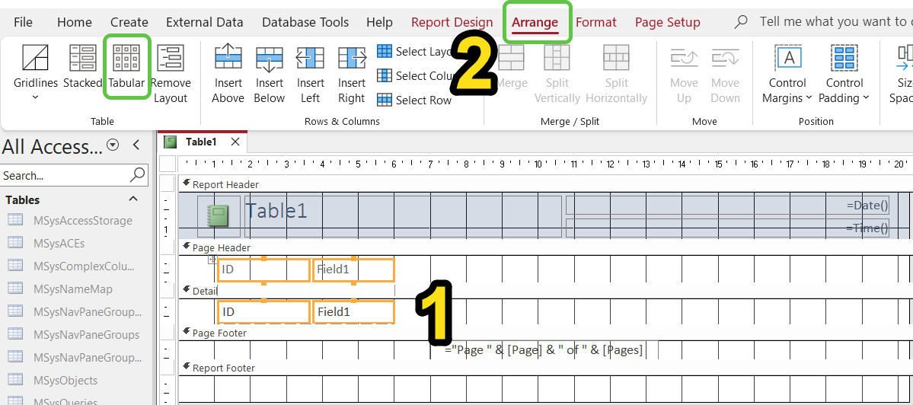Click Move Down
The image size is (913, 405).
(x=725, y=73)
